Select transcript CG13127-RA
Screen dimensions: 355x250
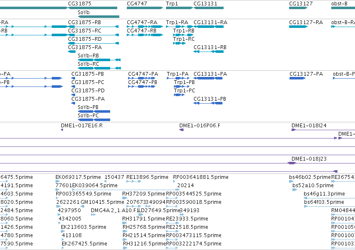(x=298, y=27)
